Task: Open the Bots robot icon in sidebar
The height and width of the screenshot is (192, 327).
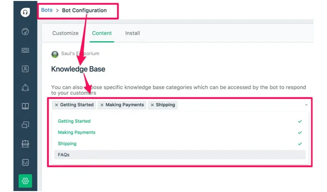Action: (x=25, y=144)
